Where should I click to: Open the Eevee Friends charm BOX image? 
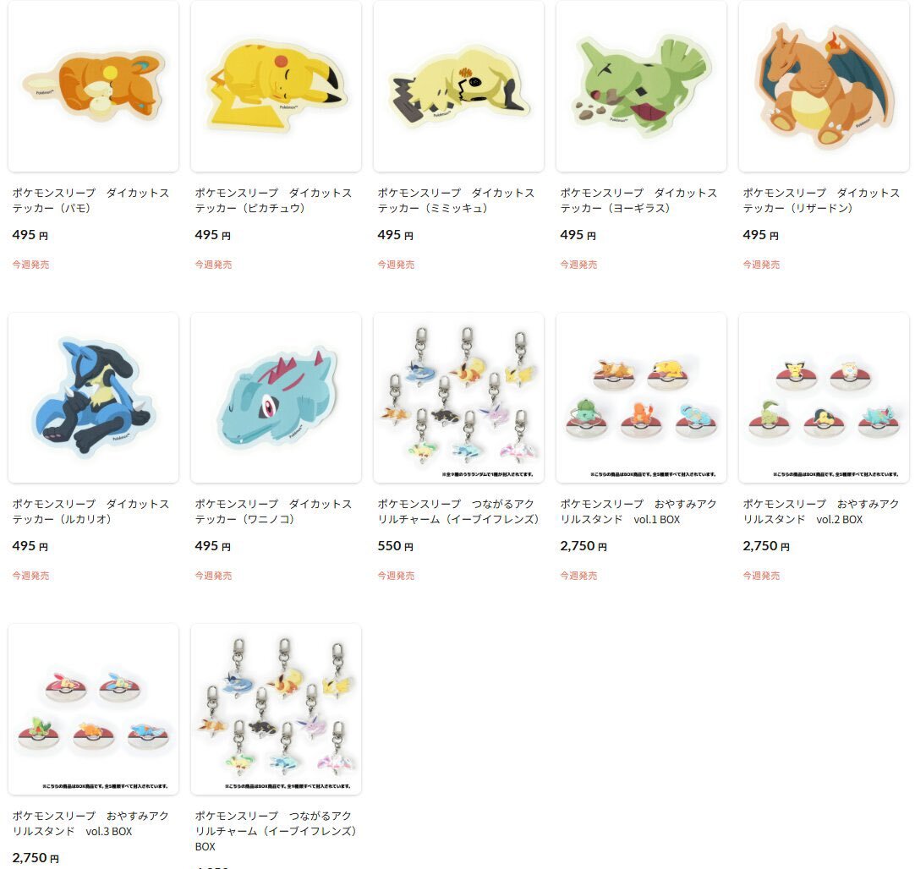(x=276, y=709)
